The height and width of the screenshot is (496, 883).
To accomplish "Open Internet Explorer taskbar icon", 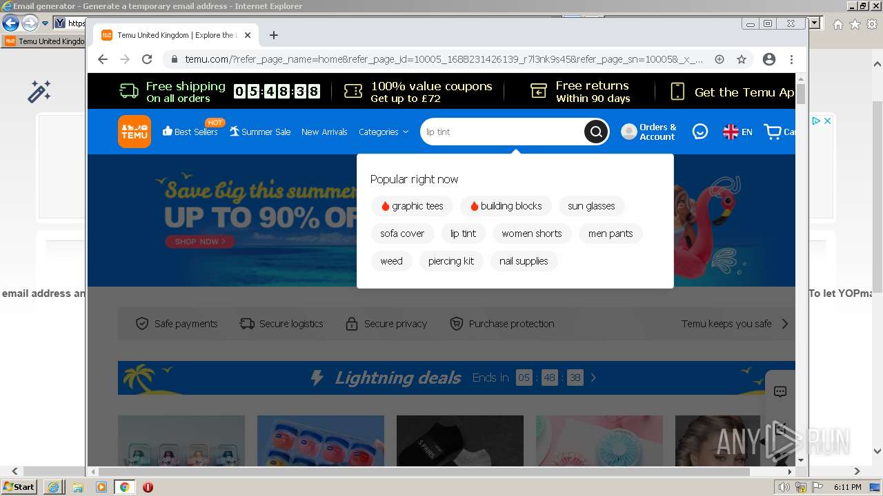I will [x=54, y=487].
